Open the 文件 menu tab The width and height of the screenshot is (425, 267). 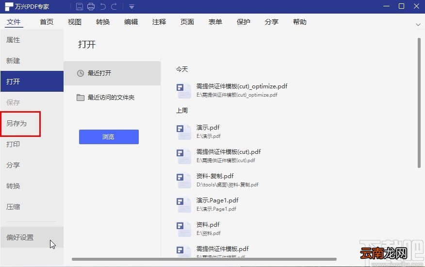[x=14, y=22]
